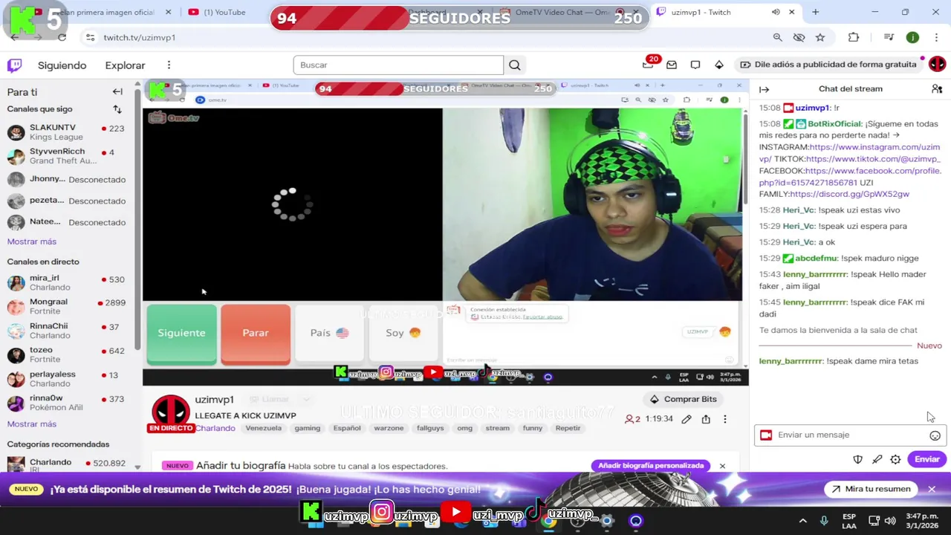Collapse the left sidebar with arrow icon
Screen dimensions: 951x535
point(117,91)
